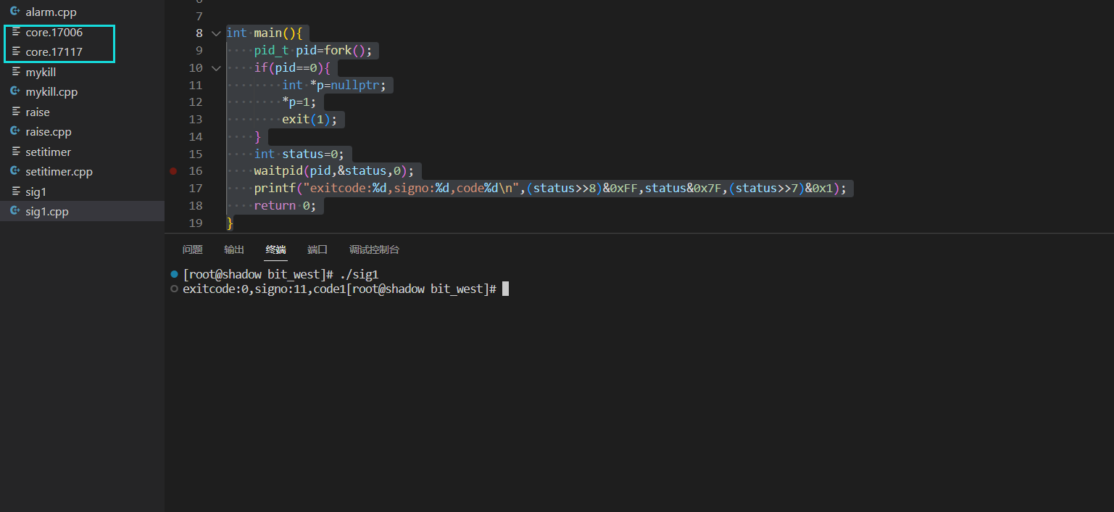Click the hollow command marker beside exitcode output
Image resolution: width=1114 pixels, height=512 pixels.
pos(174,289)
